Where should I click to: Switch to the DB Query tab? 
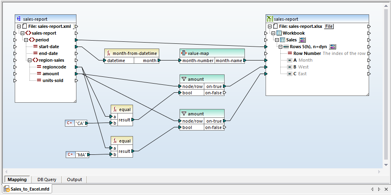pos(47,179)
